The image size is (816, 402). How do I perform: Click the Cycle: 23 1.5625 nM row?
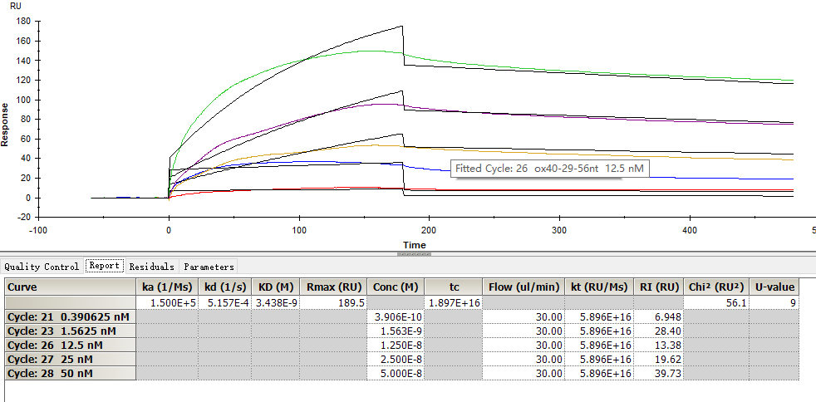click(69, 331)
